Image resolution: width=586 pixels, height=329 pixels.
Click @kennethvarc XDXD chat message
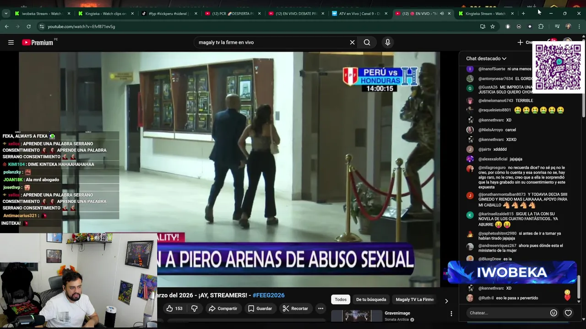[x=497, y=140]
